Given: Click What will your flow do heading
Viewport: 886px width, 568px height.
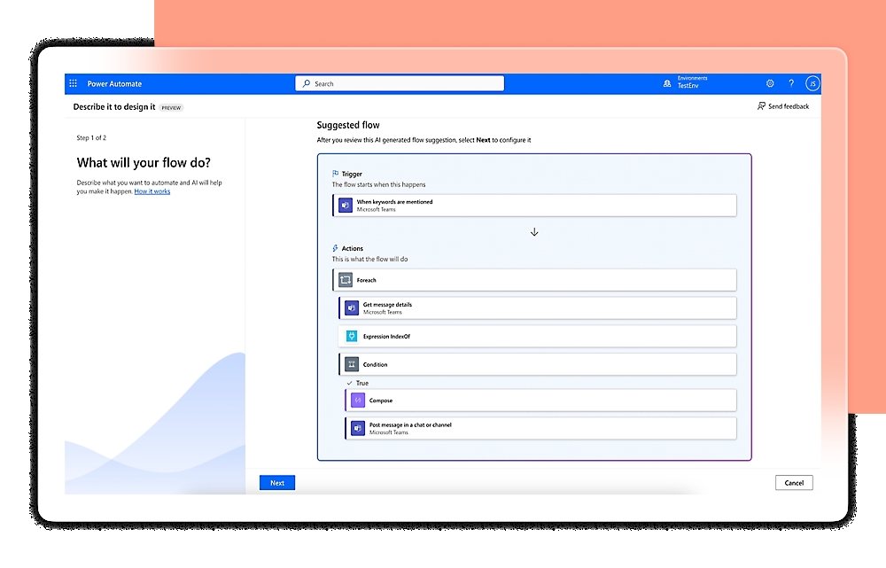Looking at the screenshot, I should click(x=144, y=163).
